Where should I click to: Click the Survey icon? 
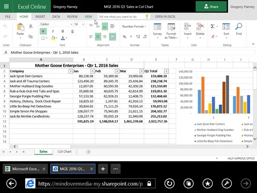coord(157,27)
